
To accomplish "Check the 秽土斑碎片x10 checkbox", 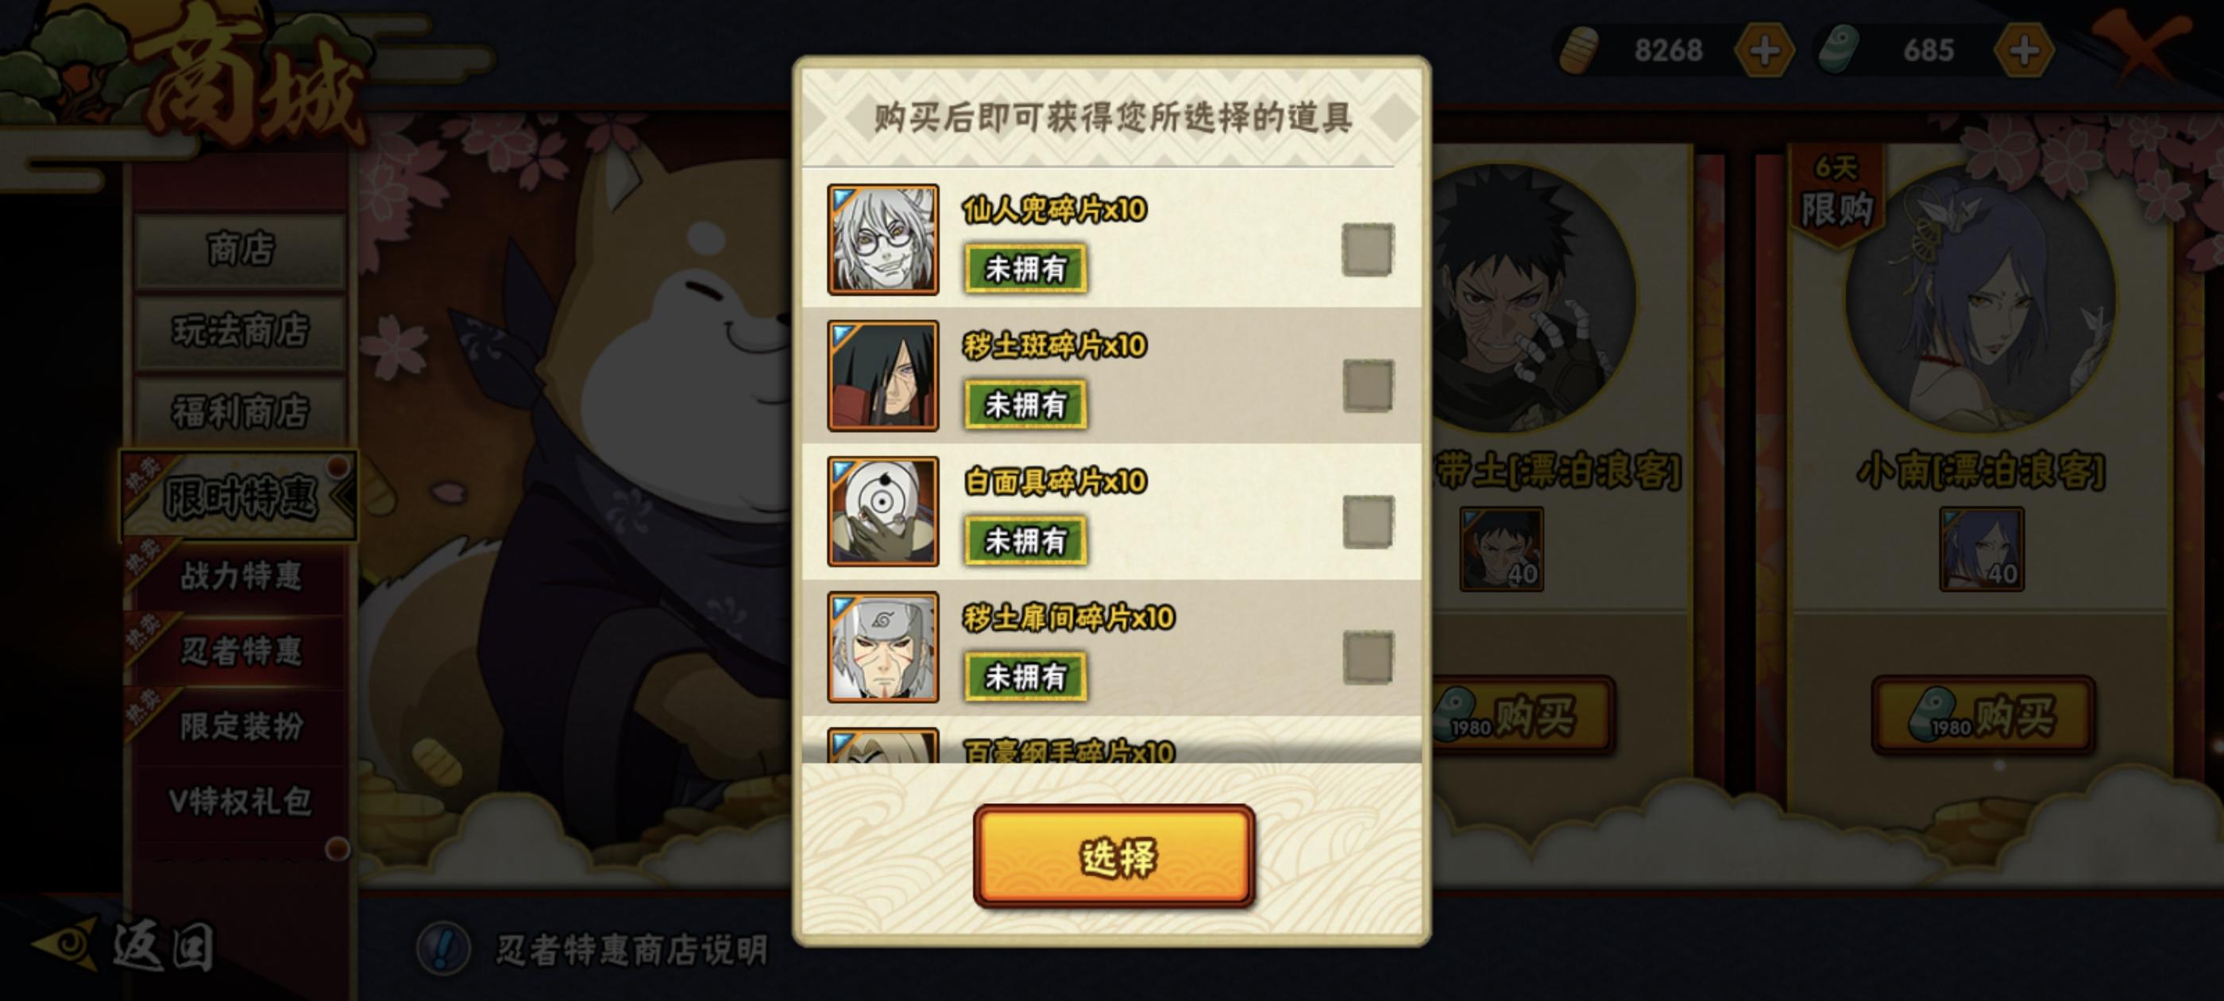I will tap(1368, 386).
